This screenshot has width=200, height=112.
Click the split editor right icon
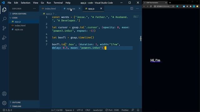pyautogui.click(x=132, y=8)
